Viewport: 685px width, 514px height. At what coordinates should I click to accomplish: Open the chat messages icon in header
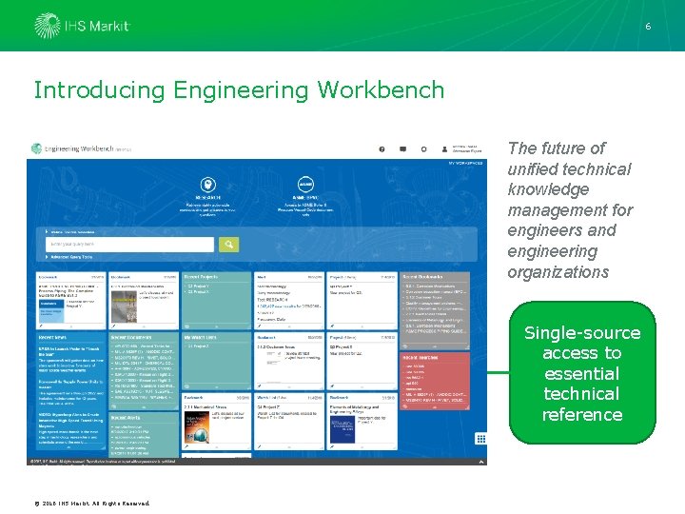pyautogui.click(x=402, y=149)
